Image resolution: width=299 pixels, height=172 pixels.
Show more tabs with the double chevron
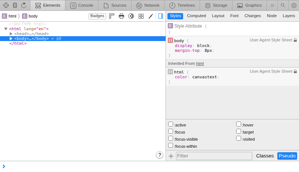pyautogui.click(x=272, y=5)
